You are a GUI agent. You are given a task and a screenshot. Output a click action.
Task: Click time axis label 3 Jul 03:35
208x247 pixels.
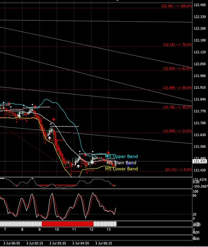(58, 244)
